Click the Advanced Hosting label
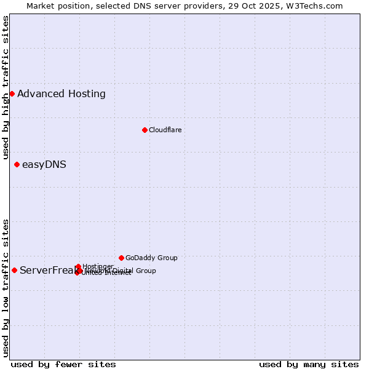This screenshot has height=369, width=369. coord(61,93)
